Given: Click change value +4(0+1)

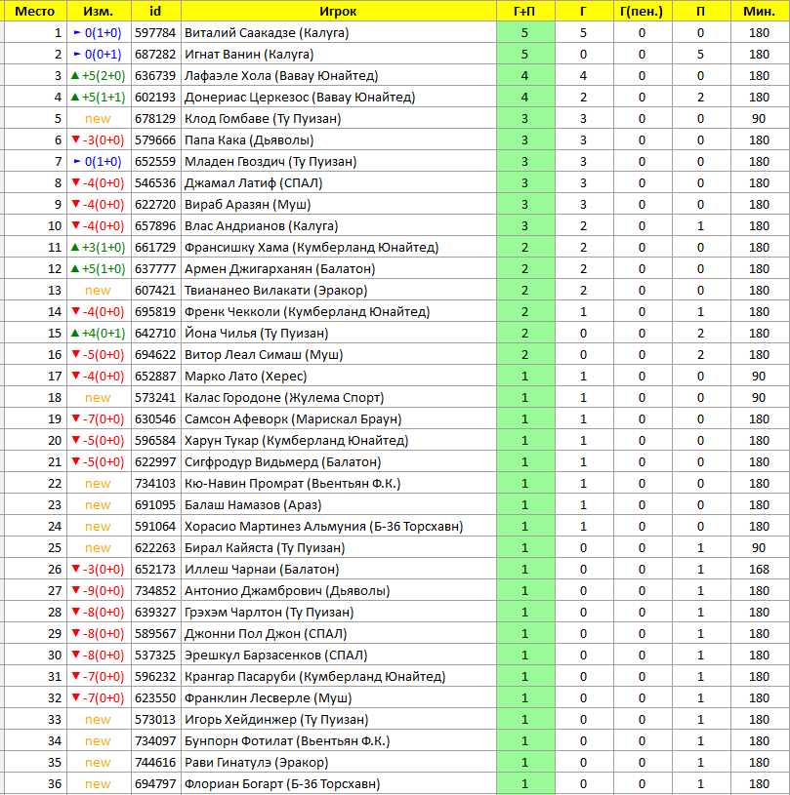Looking at the screenshot, I should (x=98, y=333).
